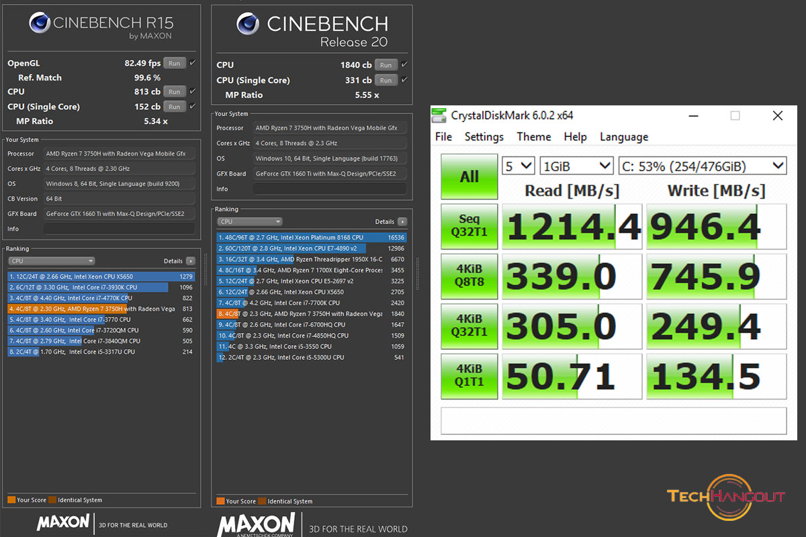
Task: Start the Seq Q32T1 benchmark
Action: click(x=469, y=227)
